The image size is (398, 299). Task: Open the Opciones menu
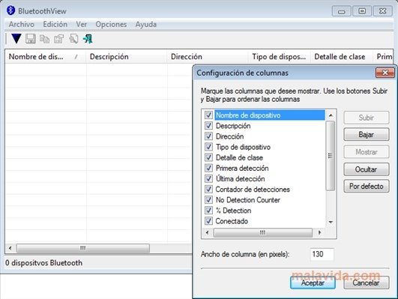[x=111, y=25]
